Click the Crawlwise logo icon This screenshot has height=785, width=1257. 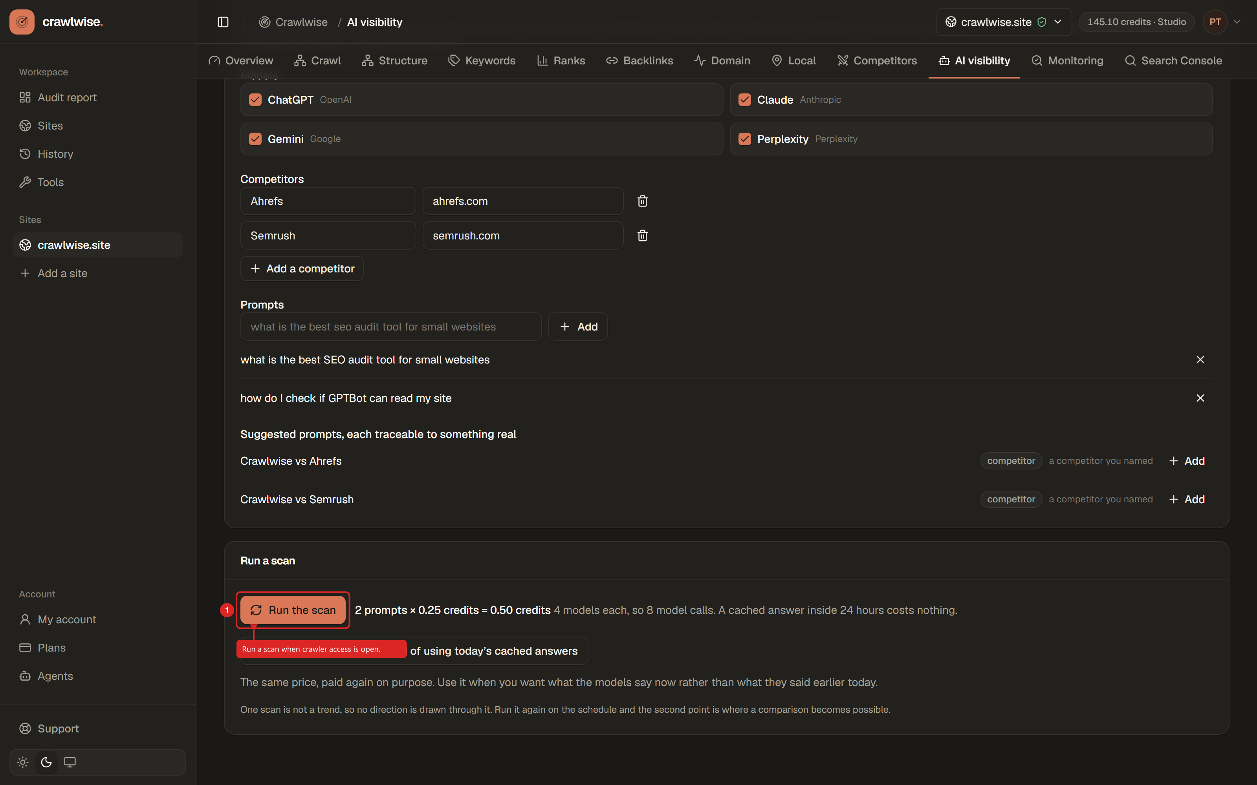pyautogui.click(x=22, y=22)
